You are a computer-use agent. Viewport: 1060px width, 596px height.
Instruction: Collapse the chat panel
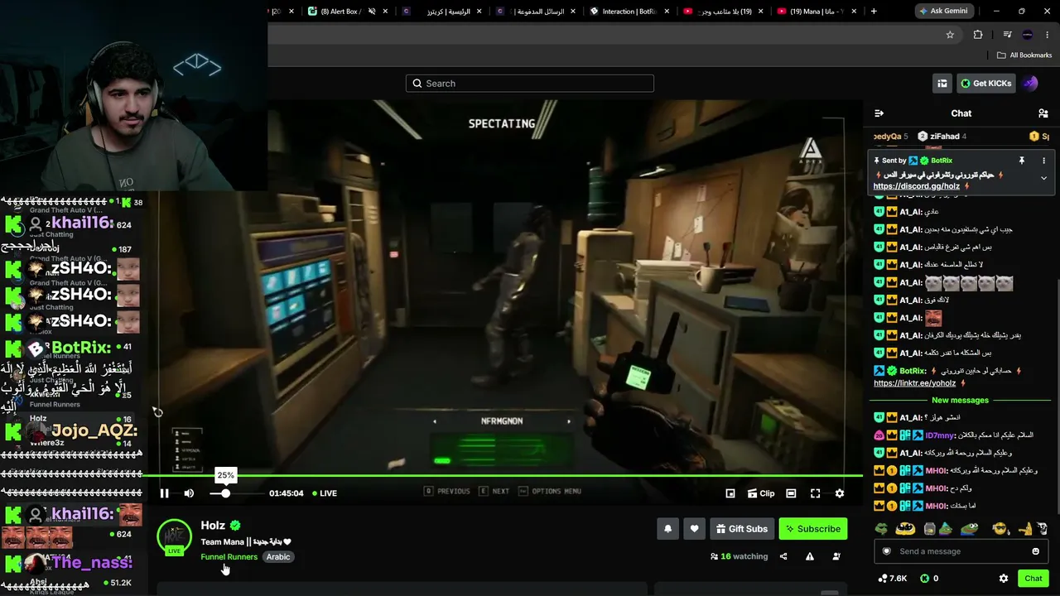pos(879,113)
